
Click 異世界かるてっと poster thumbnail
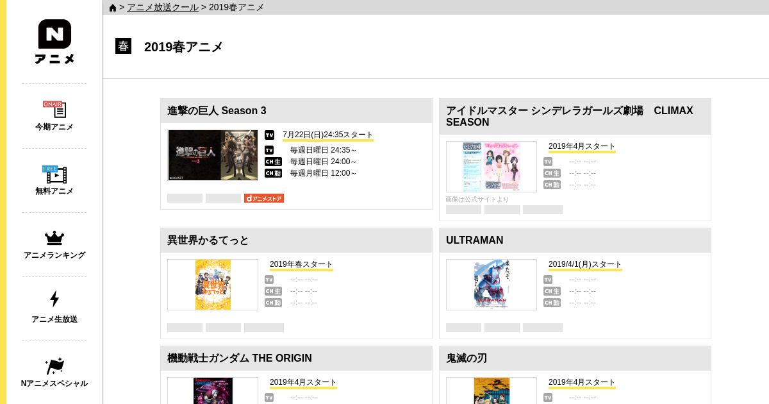tap(213, 285)
